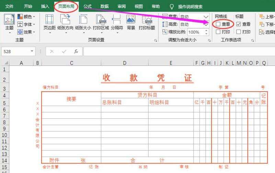Click the 明细科目 cell

[x=171, y=102]
